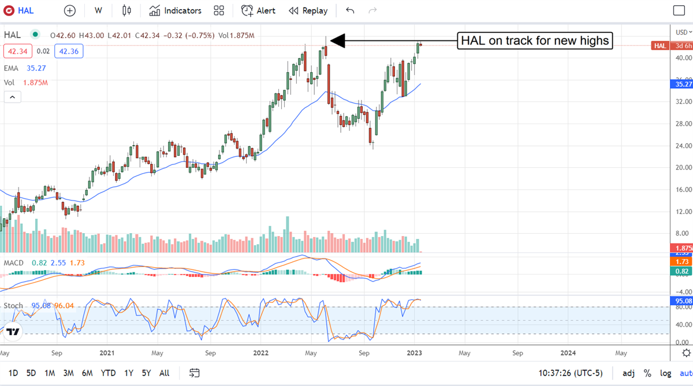Open the candlestick chart style icon
The image size is (693, 386).
pyautogui.click(x=126, y=10)
